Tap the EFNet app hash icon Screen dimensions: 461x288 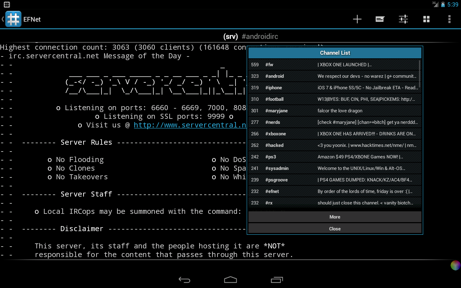point(13,19)
